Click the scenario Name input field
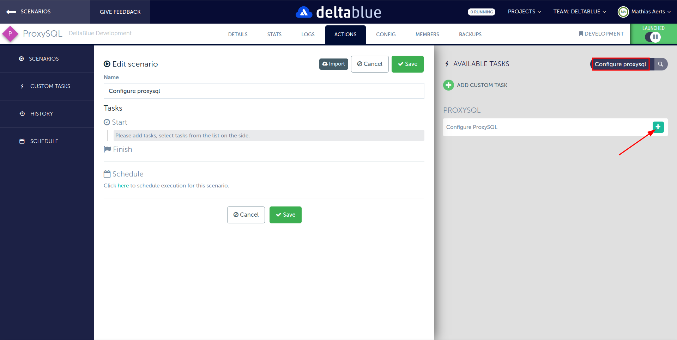The height and width of the screenshot is (340, 677). pyautogui.click(x=264, y=91)
